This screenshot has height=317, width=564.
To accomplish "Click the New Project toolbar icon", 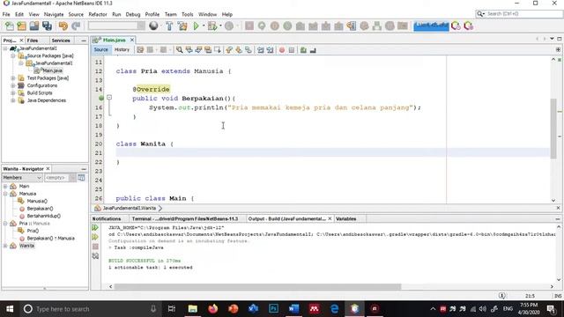I will 21,26.
